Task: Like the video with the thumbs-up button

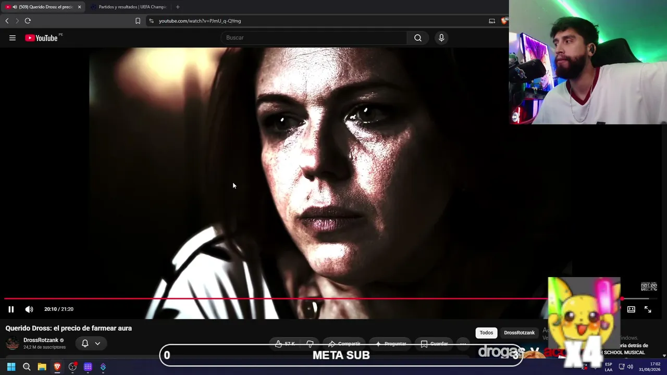Action: coord(285,344)
